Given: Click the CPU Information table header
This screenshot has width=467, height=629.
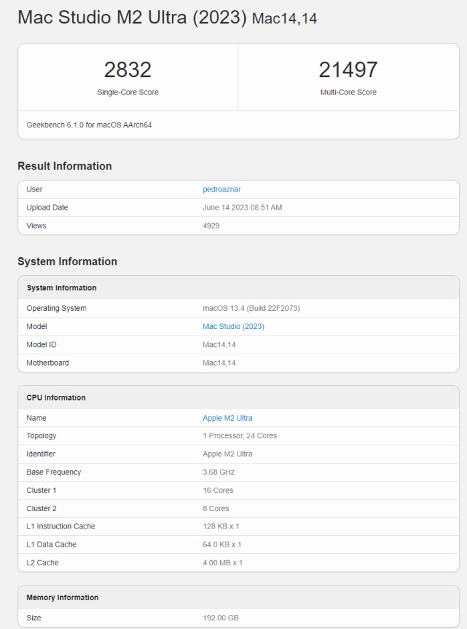Looking at the screenshot, I should (56, 398).
